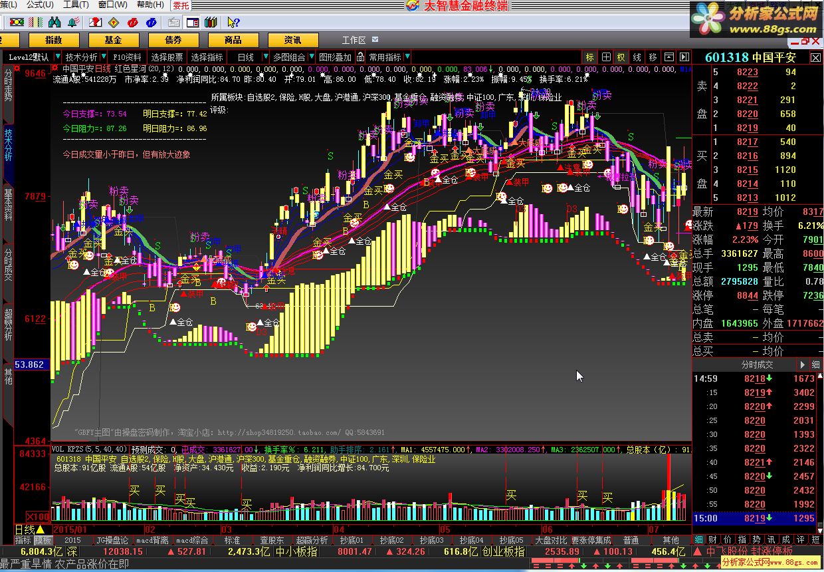This screenshot has height=572, width=824.
Task: Click the 选择股票 button
Action: point(167,57)
